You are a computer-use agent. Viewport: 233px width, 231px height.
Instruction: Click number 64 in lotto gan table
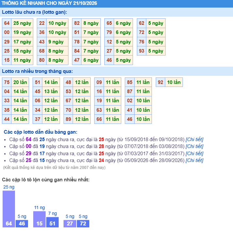pyautogui.click(x=7, y=23)
